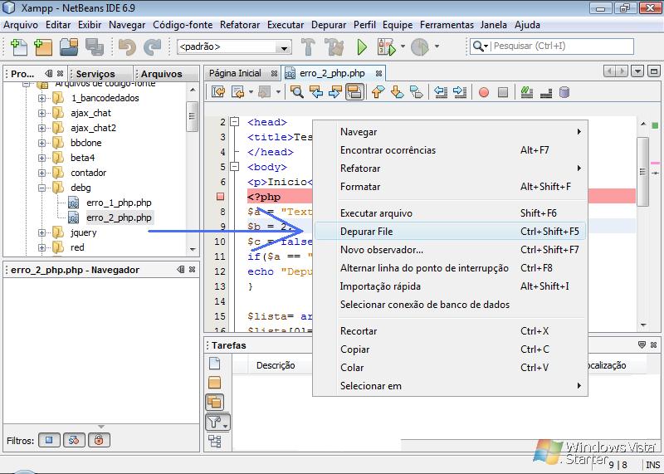
Task: Toggle breakpoint marker on line 7
Action: click(x=220, y=197)
